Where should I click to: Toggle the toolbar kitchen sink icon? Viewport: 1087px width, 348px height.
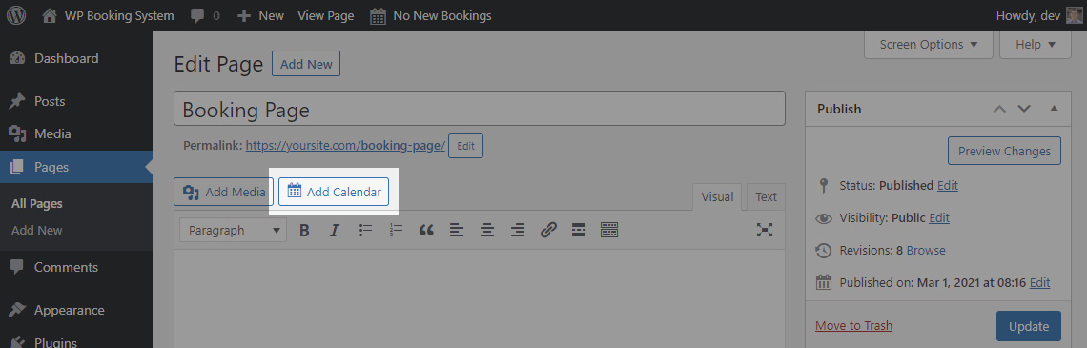(x=609, y=230)
